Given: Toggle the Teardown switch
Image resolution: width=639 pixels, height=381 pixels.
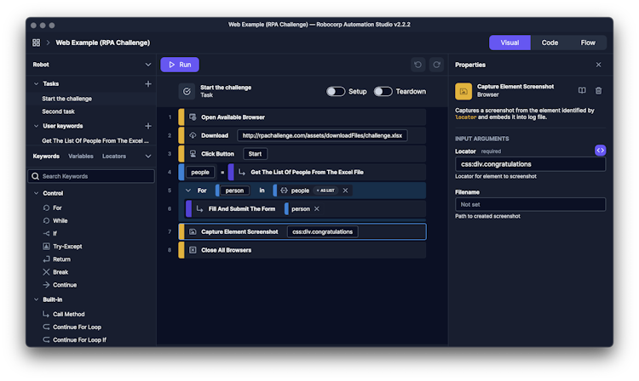Looking at the screenshot, I should pyautogui.click(x=383, y=92).
